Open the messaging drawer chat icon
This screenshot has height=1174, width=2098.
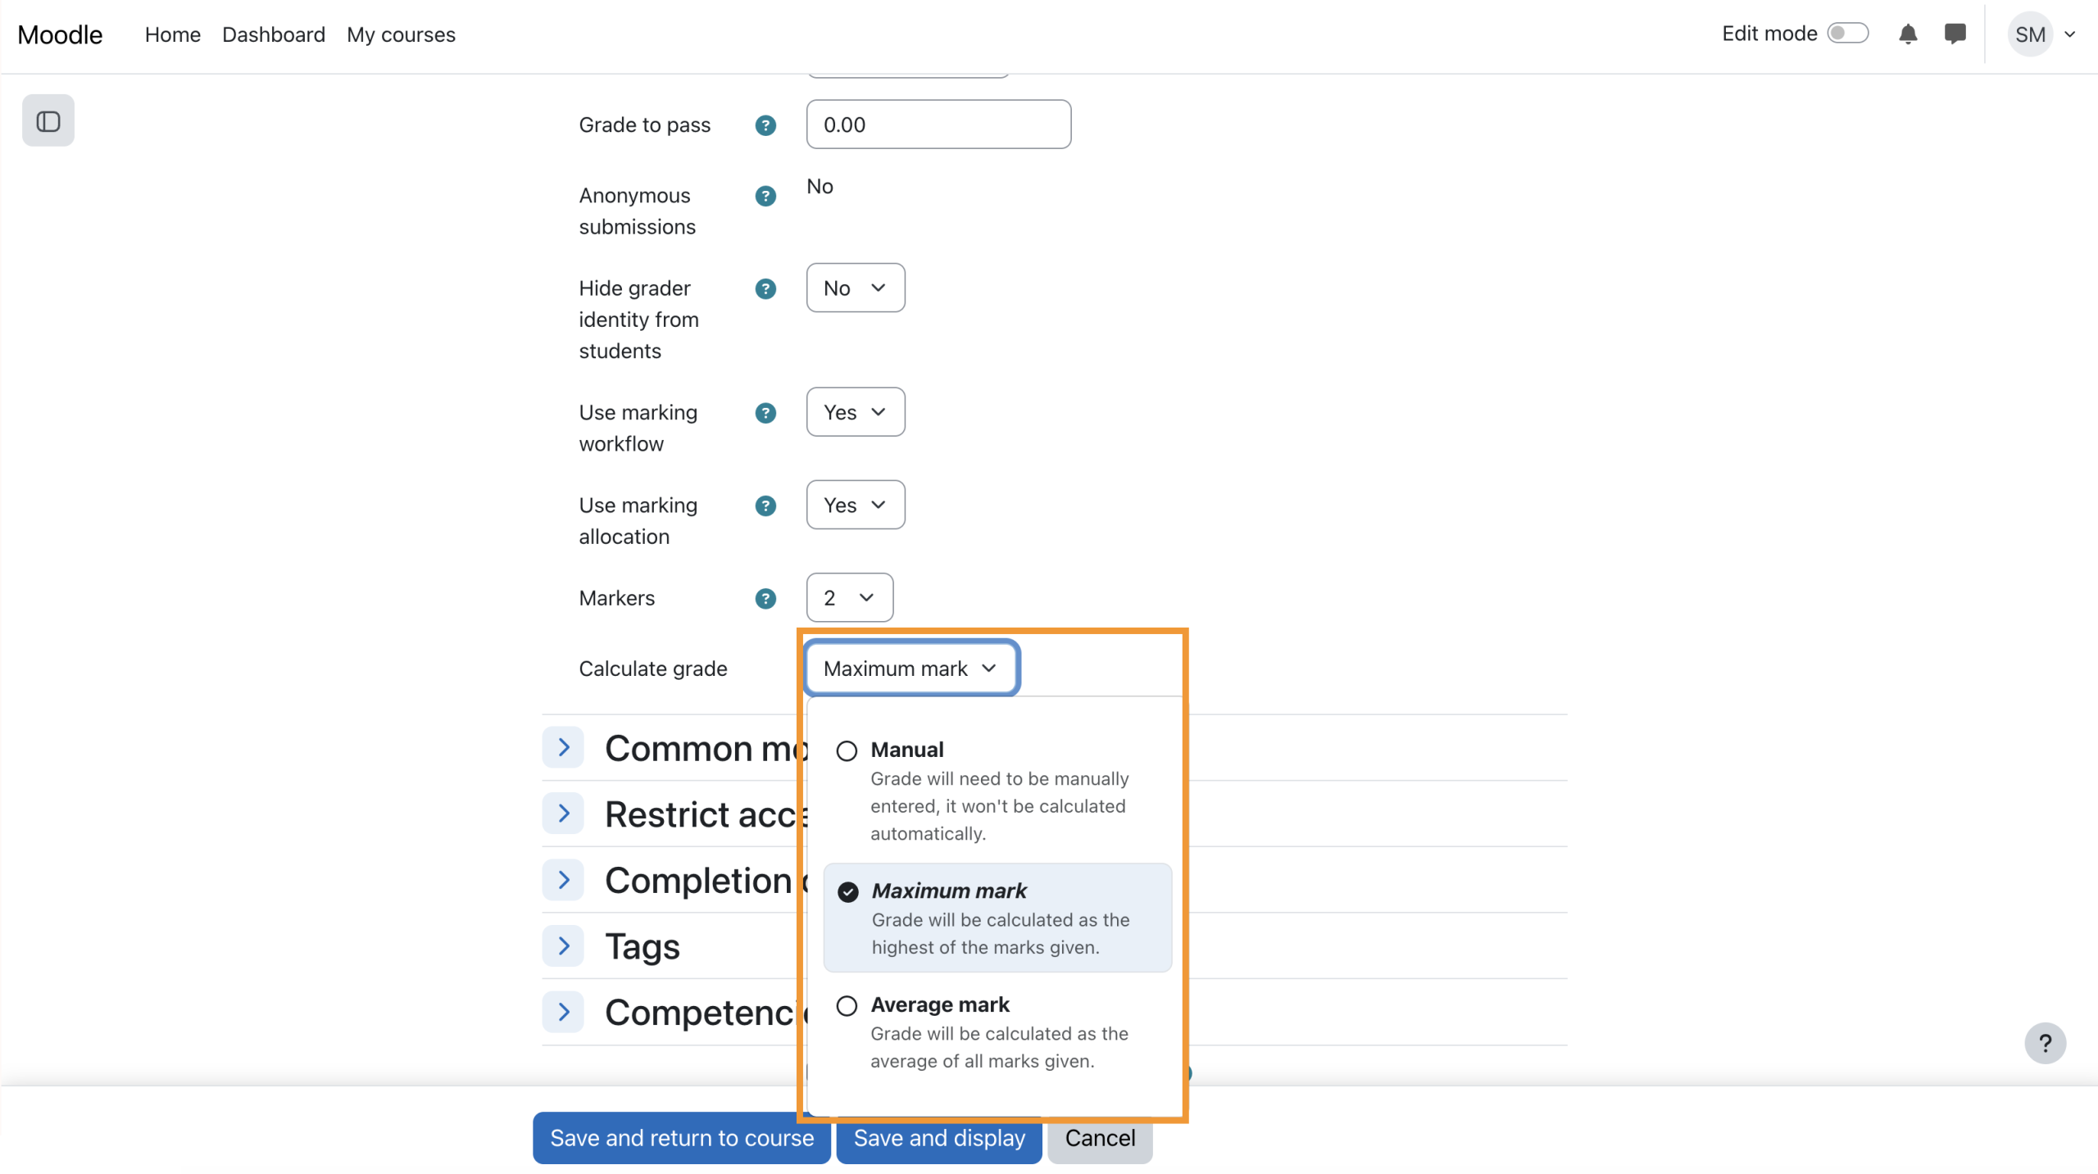1955,34
